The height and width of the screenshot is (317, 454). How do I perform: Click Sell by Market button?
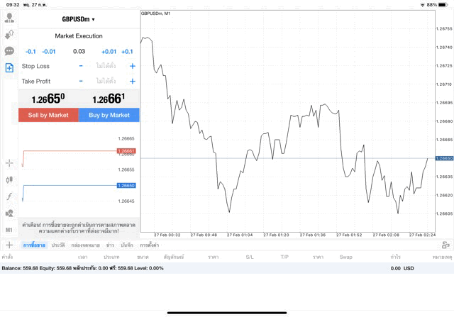[x=48, y=115]
